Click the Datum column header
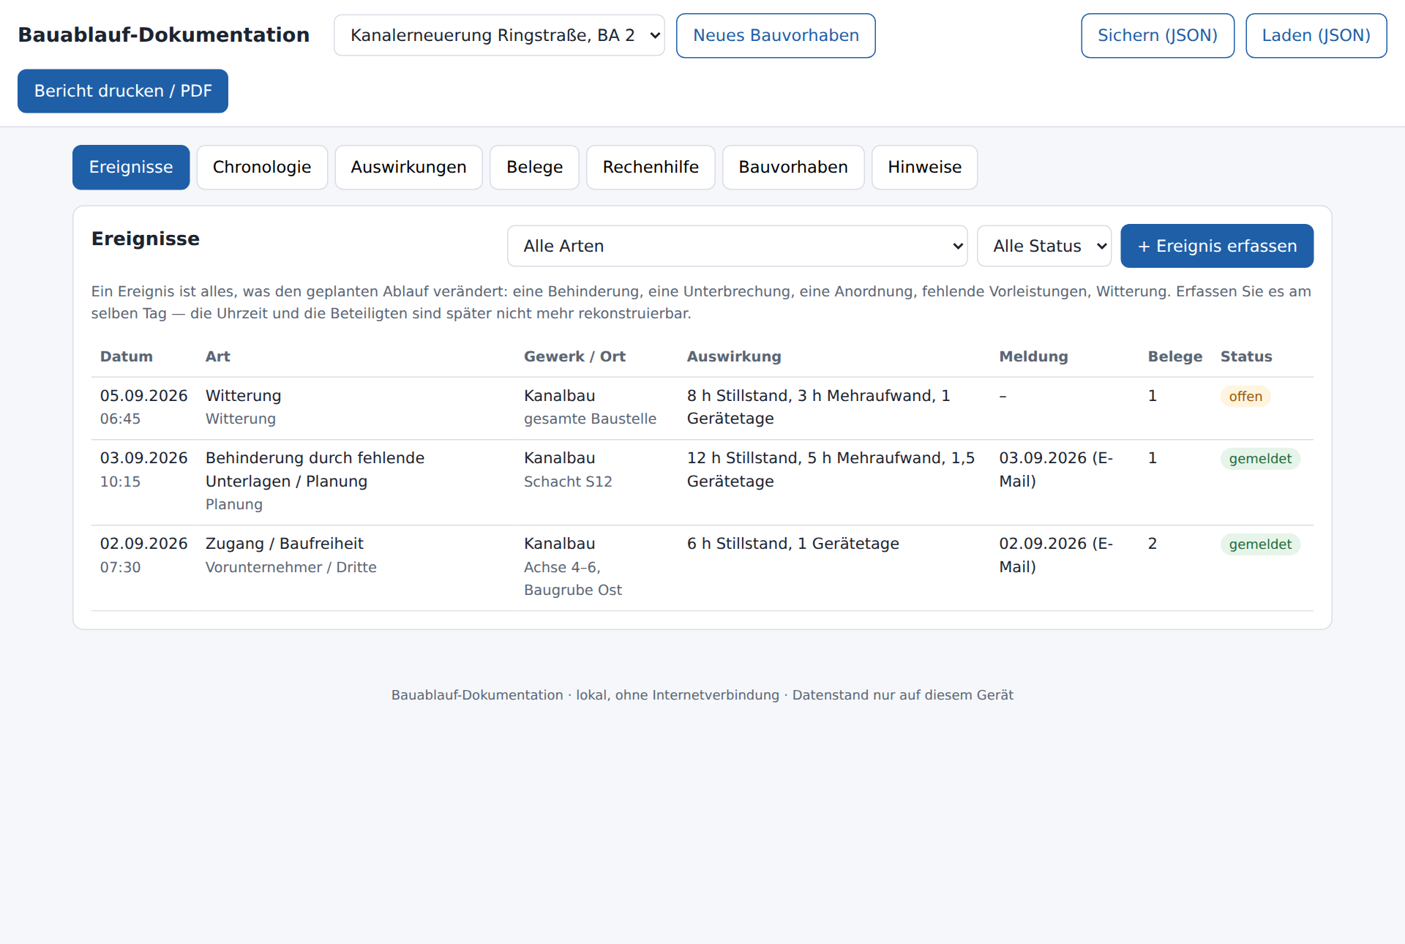Viewport: 1405px width, 944px height. coord(127,356)
